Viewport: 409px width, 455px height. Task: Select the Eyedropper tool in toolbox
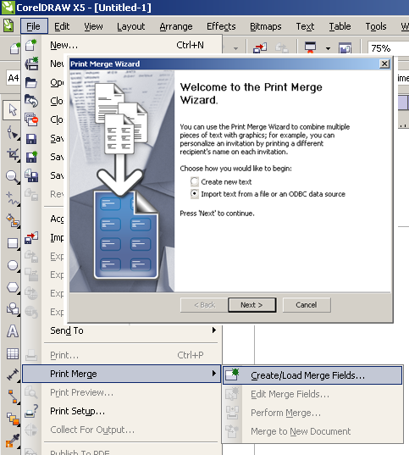(x=12, y=441)
